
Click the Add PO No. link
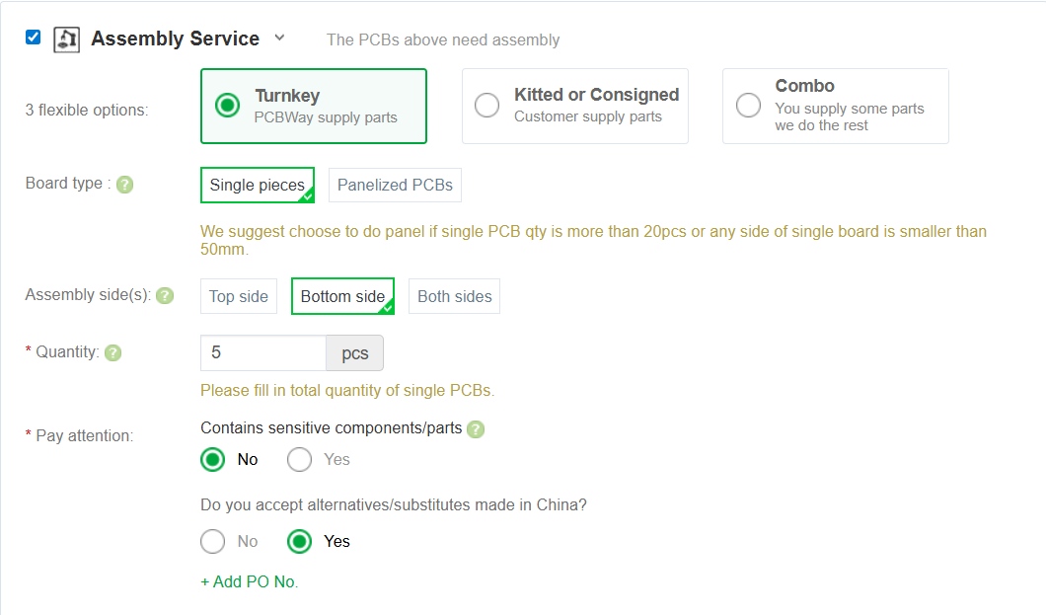249,581
